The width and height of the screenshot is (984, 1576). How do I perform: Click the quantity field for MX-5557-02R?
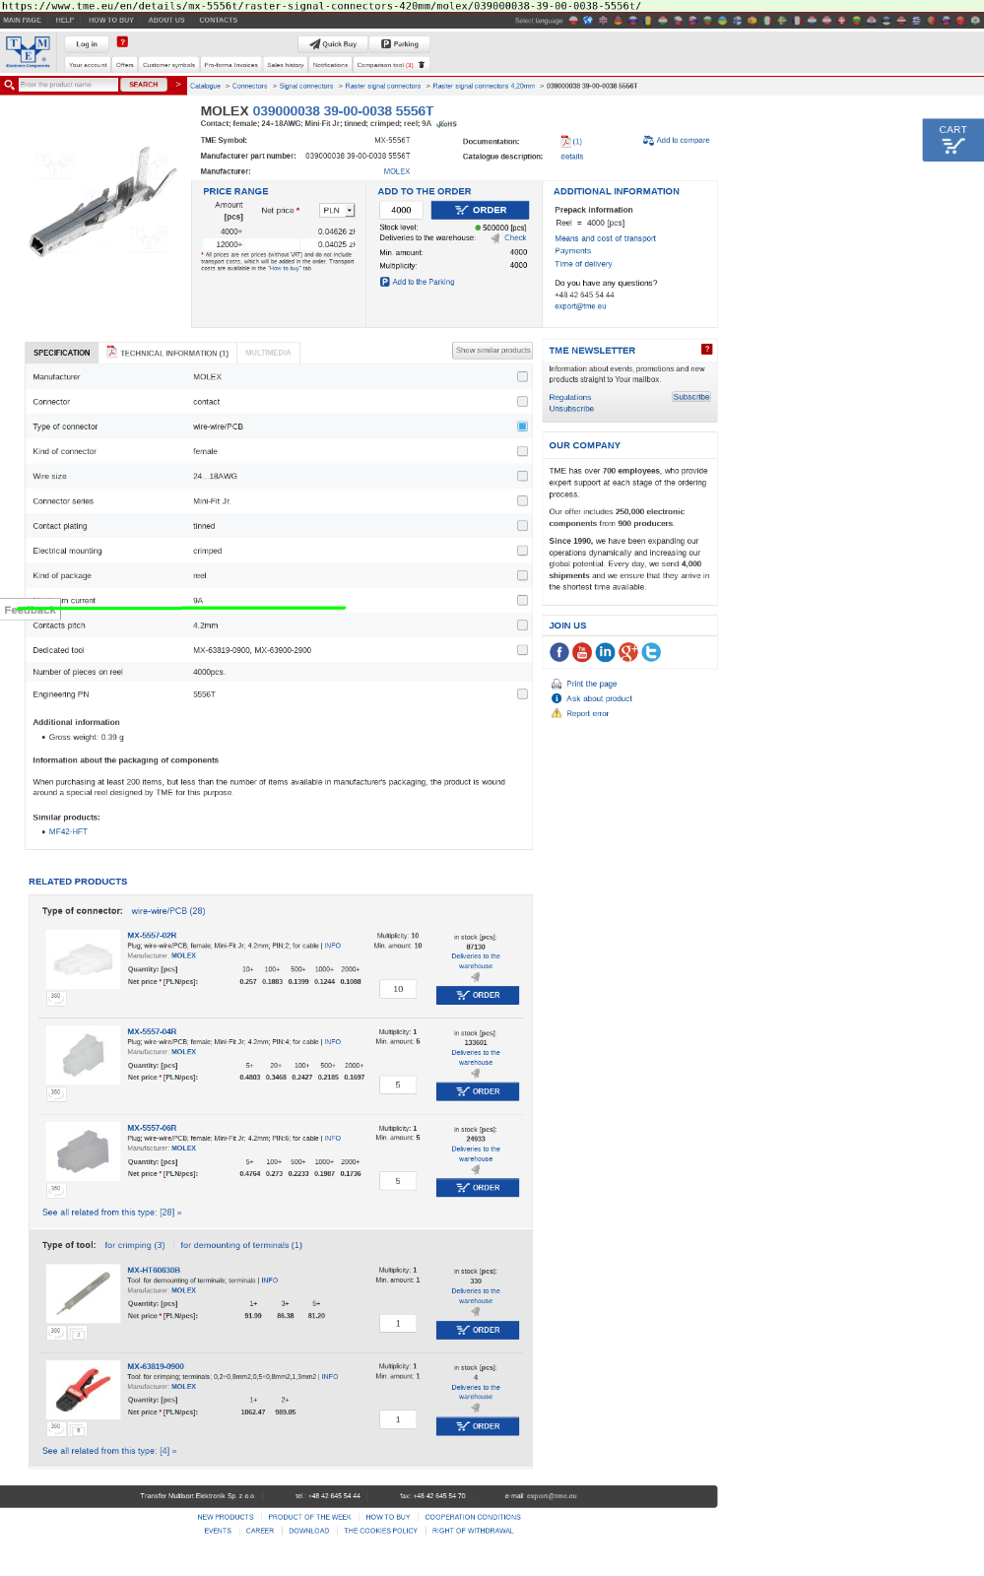click(398, 989)
